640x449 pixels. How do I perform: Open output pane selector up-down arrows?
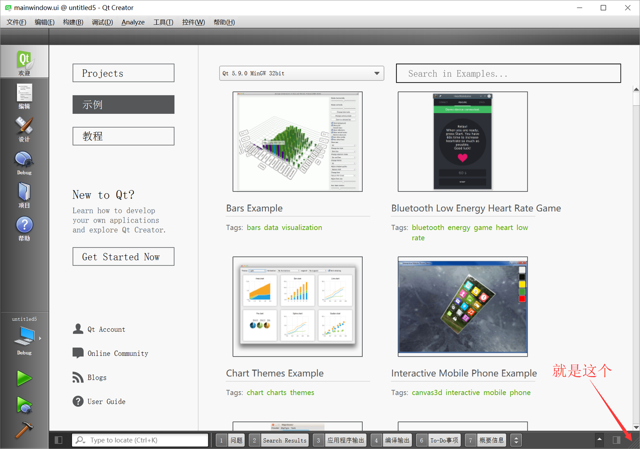516,440
